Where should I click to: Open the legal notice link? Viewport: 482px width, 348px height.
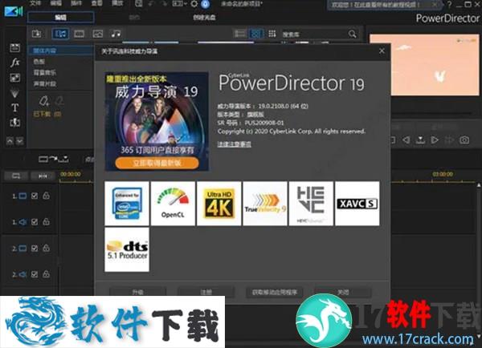pos(235,144)
